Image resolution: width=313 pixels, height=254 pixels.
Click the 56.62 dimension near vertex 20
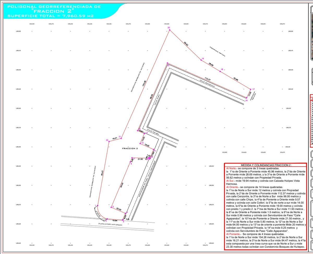click(x=186, y=44)
